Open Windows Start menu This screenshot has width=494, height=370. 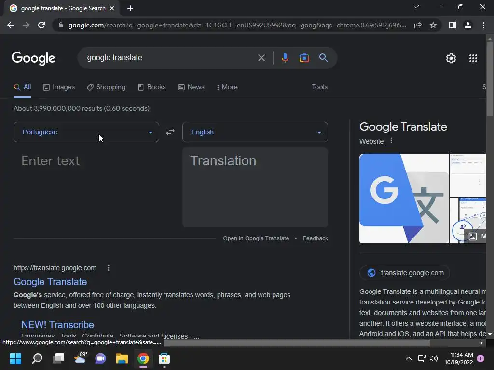click(15, 358)
